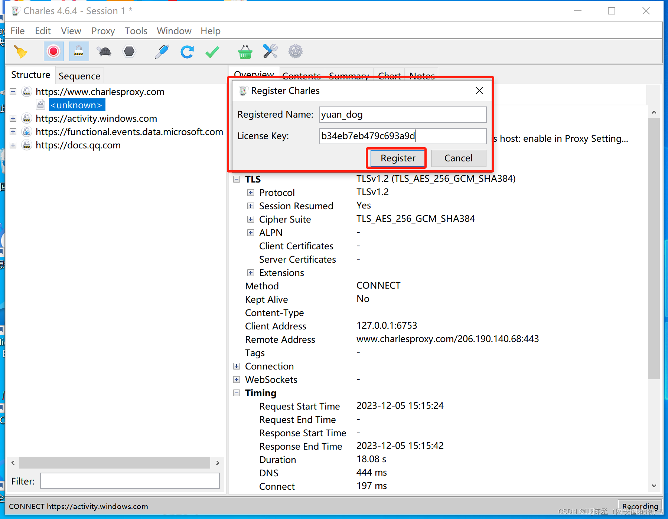Expand the Session Resumed row

251,206
